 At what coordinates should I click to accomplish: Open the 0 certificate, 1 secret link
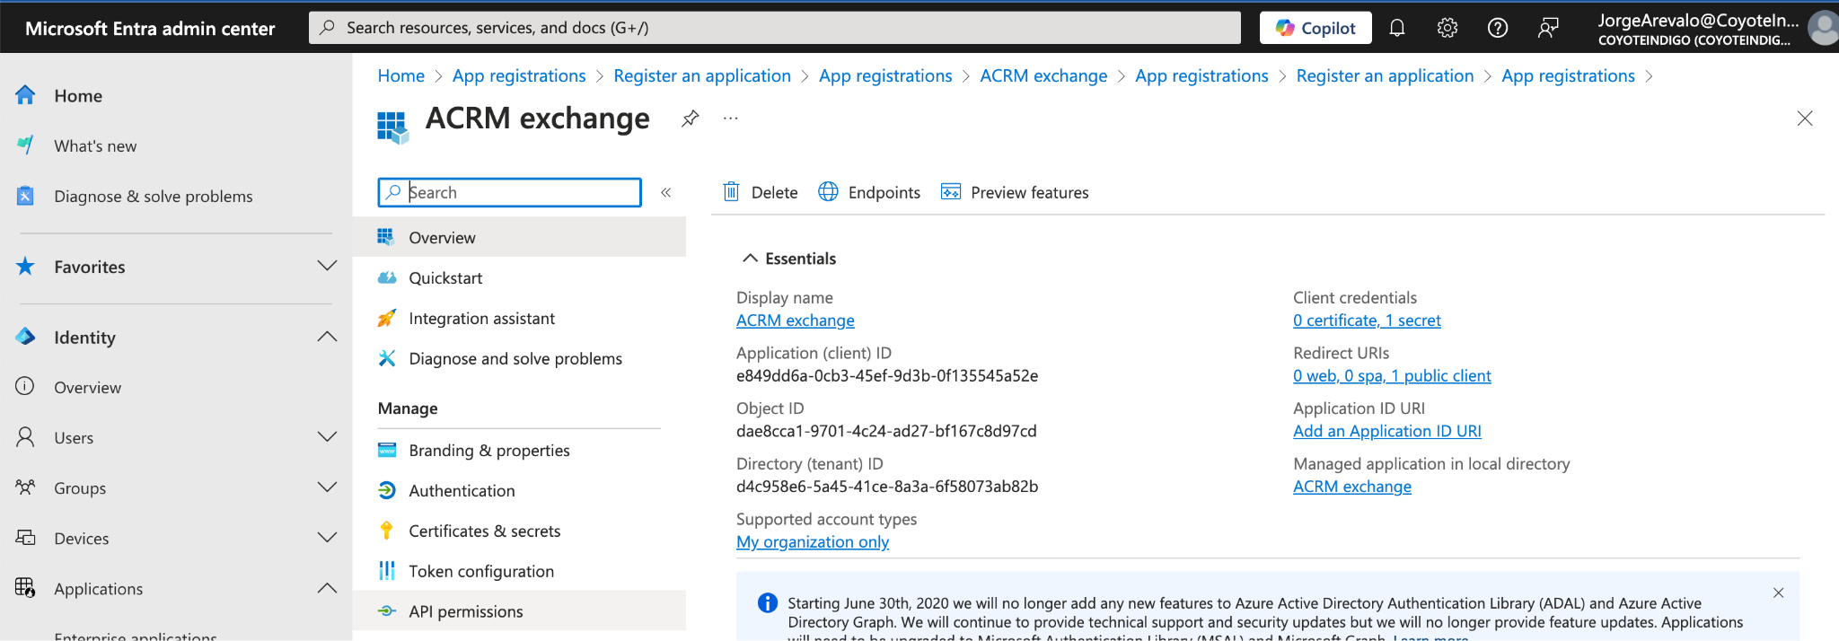pyautogui.click(x=1366, y=320)
